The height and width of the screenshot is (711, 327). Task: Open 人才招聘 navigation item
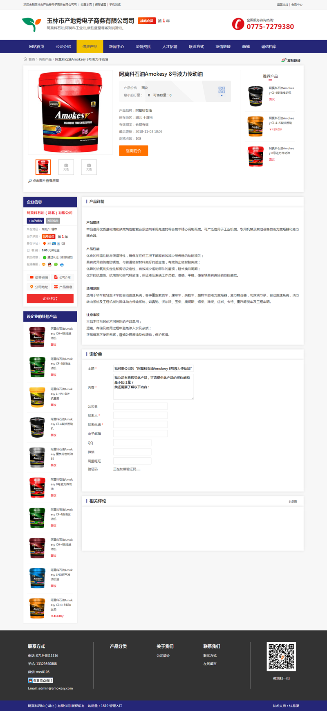[170, 47]
